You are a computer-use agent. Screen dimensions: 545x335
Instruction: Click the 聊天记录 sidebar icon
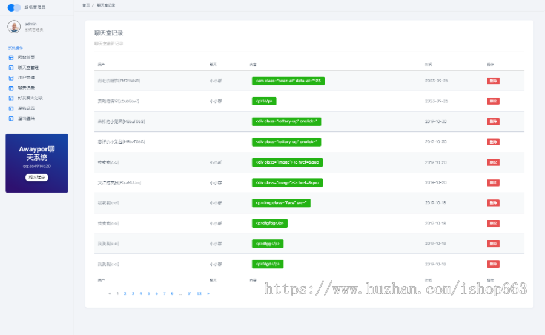pos(11,88)
